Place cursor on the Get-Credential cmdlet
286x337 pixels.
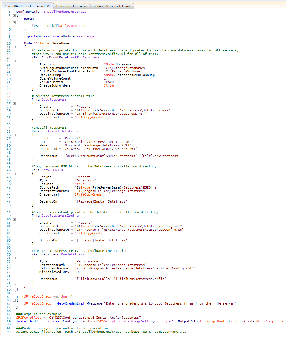[70, 303]
